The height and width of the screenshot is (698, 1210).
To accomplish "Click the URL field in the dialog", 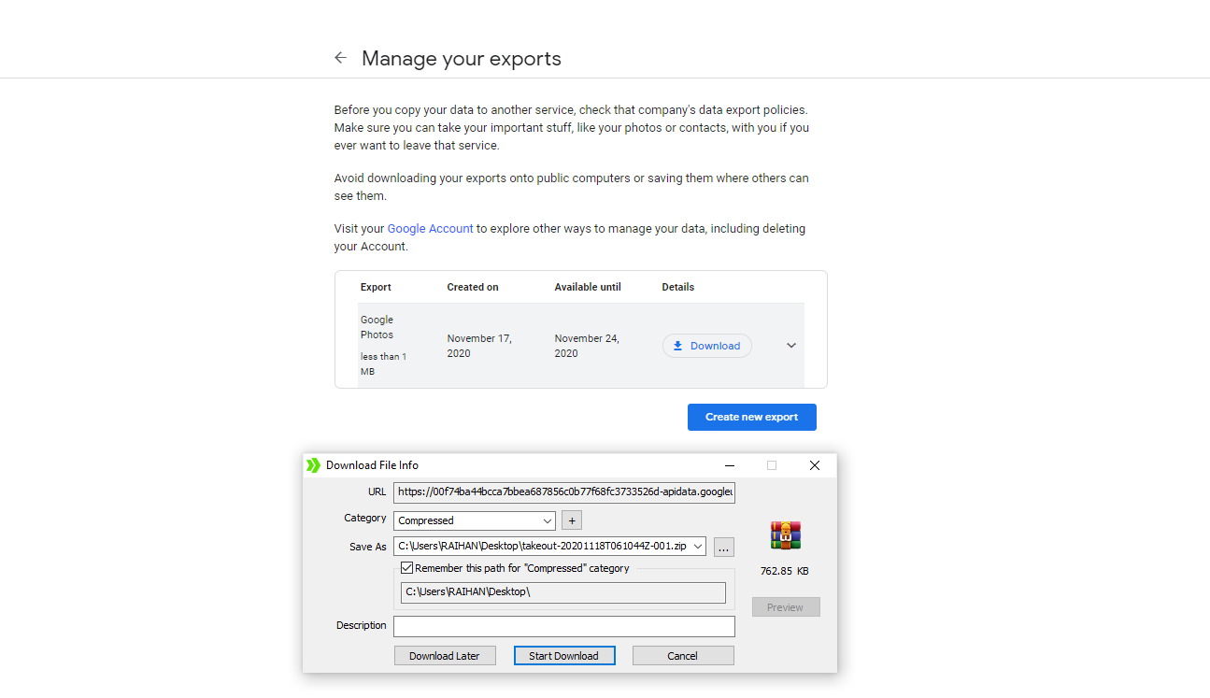I will (x=564, y=491).
